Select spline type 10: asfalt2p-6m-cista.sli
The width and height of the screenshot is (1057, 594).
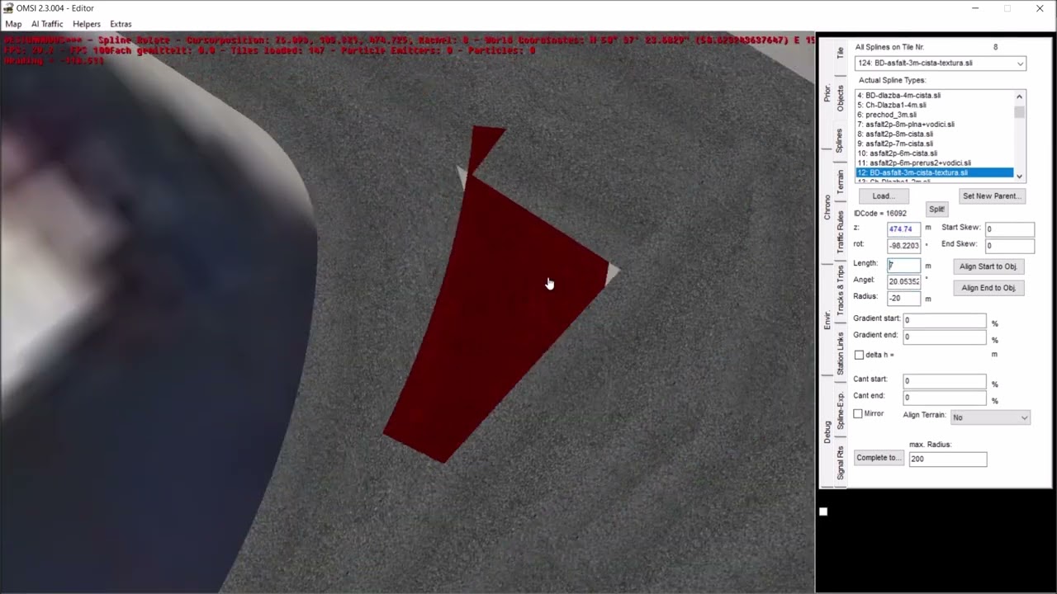tap(934, 153)
